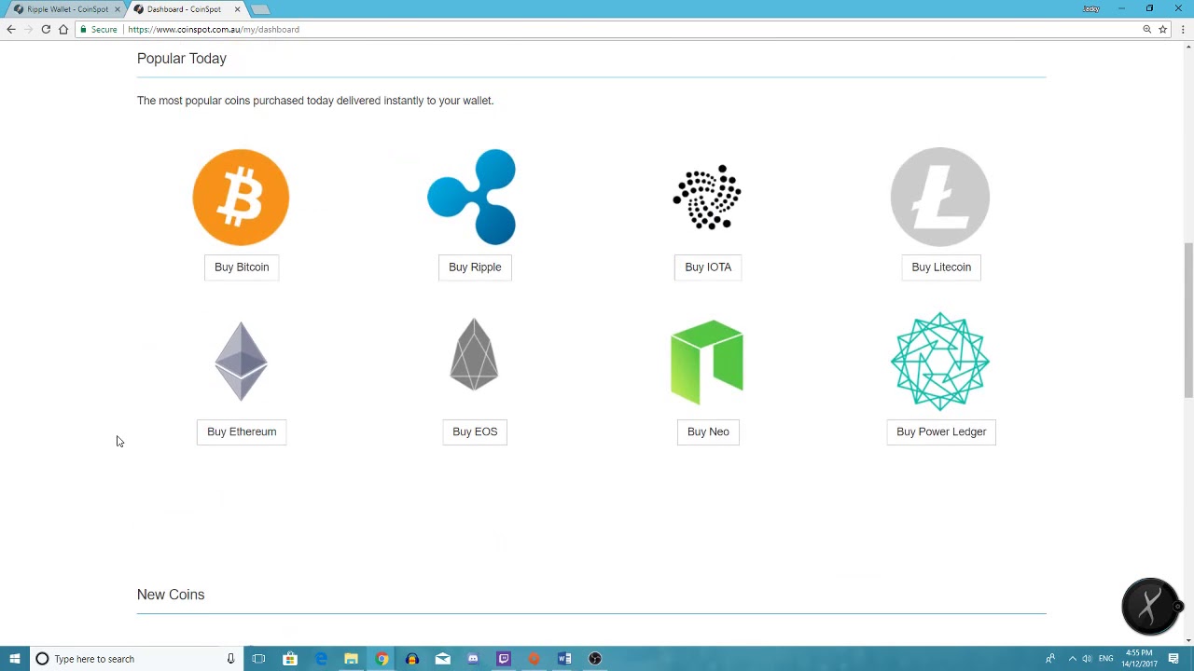This screenshot has height=671, width=1194.
Task: Open File Explorer from taskbar
Action: point(351,659)
